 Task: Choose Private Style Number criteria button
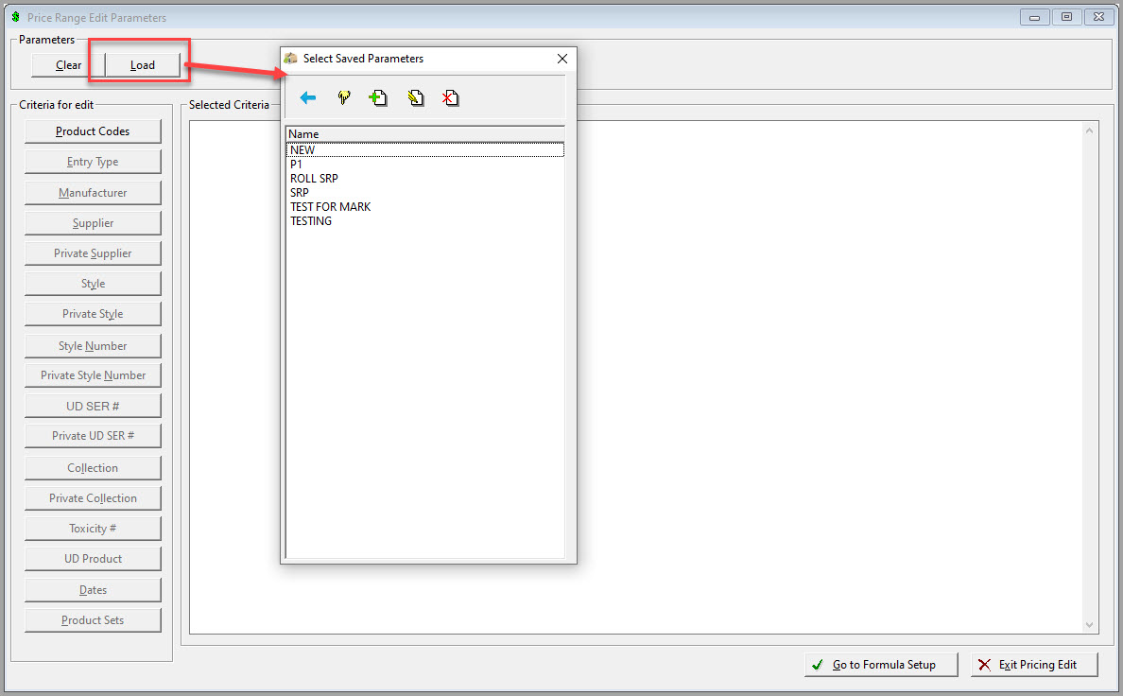(93, 375)
